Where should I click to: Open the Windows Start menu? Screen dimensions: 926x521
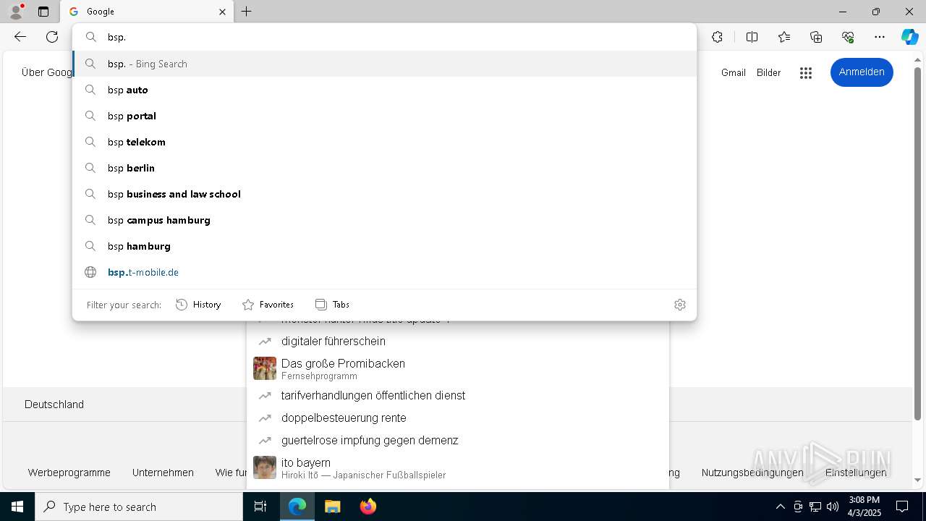click(x=17, y=507)
